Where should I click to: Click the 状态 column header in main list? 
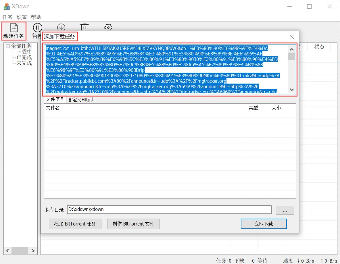coord(319,46)
